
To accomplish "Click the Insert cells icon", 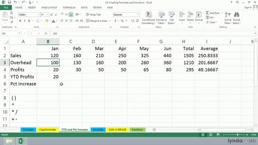I will coord(182,14).
